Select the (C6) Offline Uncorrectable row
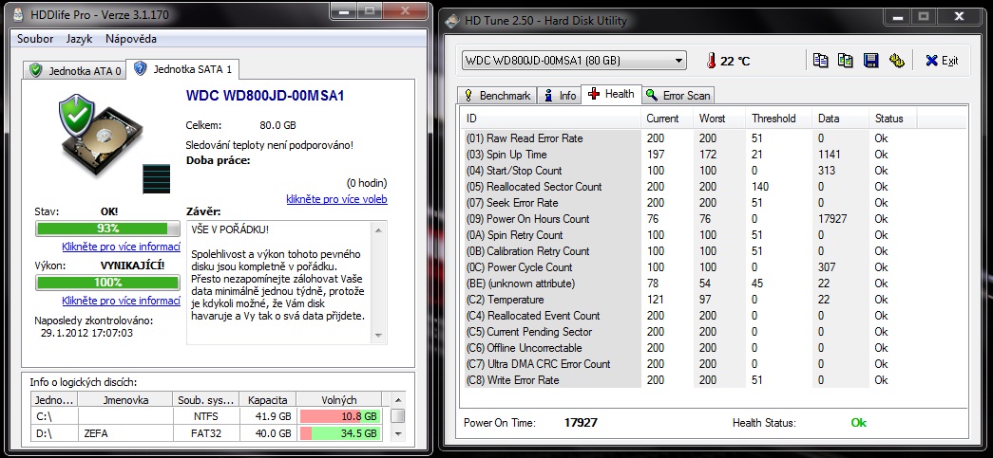 (690, 347)
